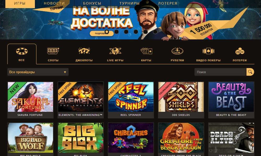Image resolution: width=261 pixels, height=156 pixels.
Task: Open the СЛОТЫ slot machine category
Action: tap(53, 51)
